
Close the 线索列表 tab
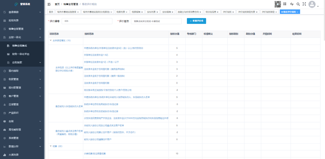pos(127,12)
